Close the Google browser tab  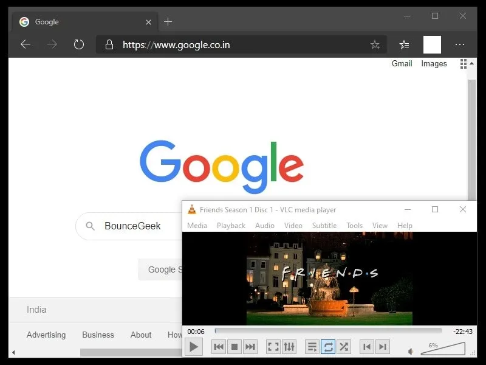[148, 22]
